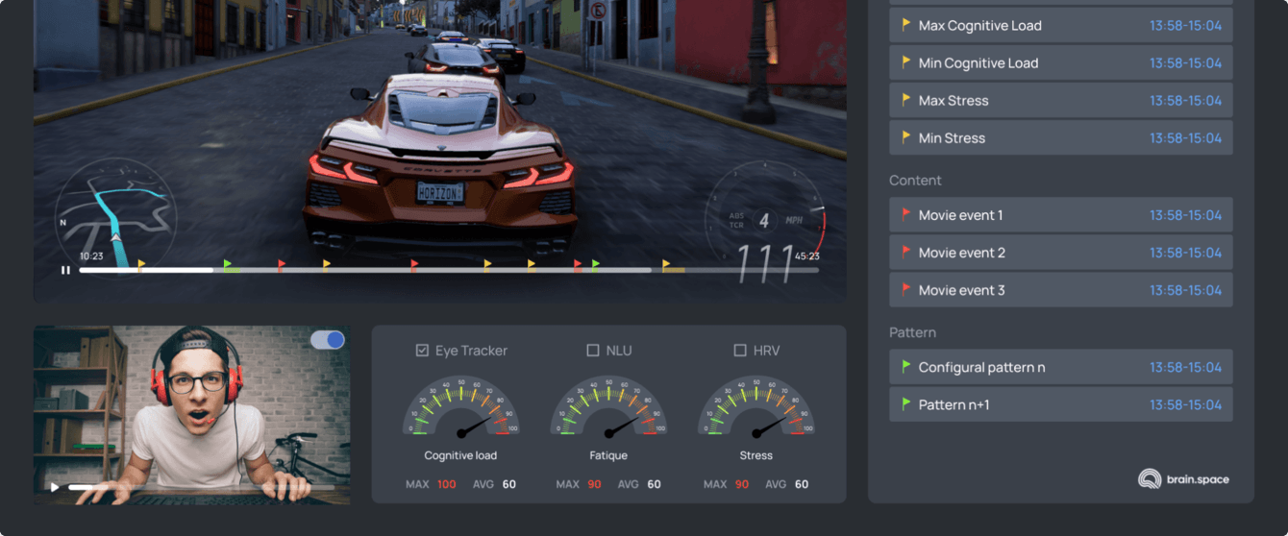Image resolution: width=1288 pixels, height=536 pixels.
Task: Seek on the main video progress bar
Action: 449,270
